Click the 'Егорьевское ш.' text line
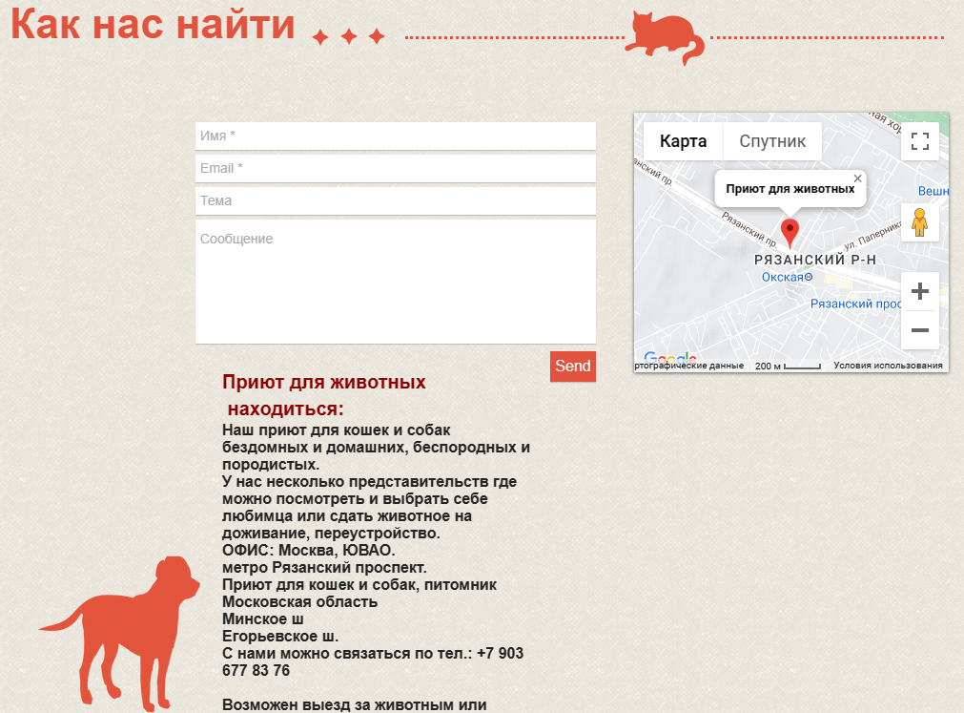The image size is (964, 713). coord(280,636)
